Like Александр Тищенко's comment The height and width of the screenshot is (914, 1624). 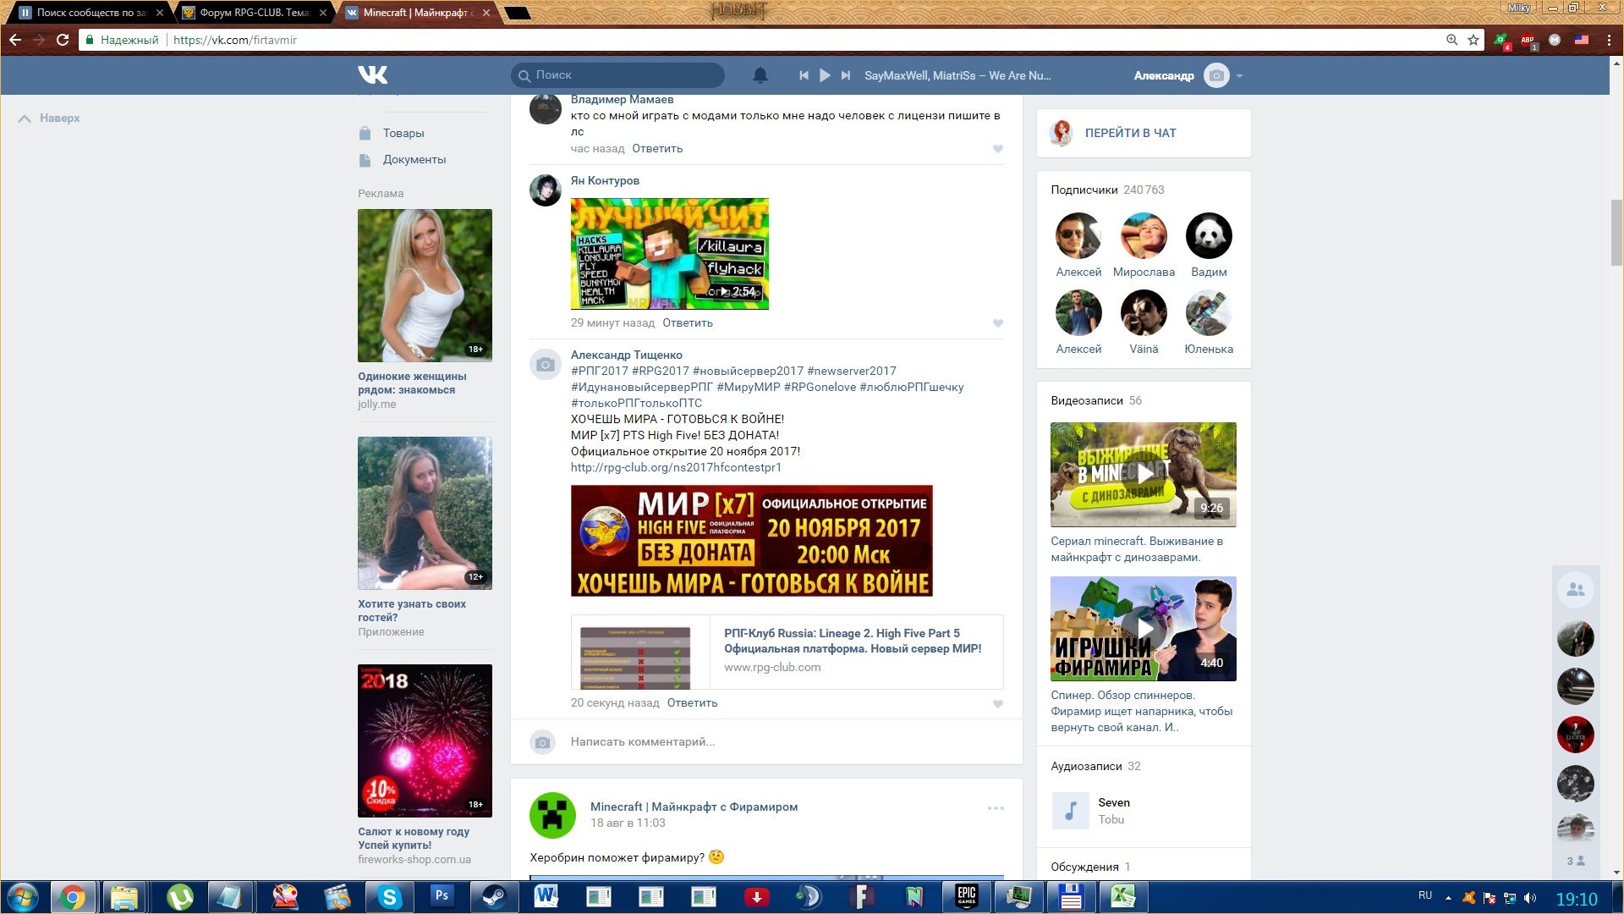998,704
